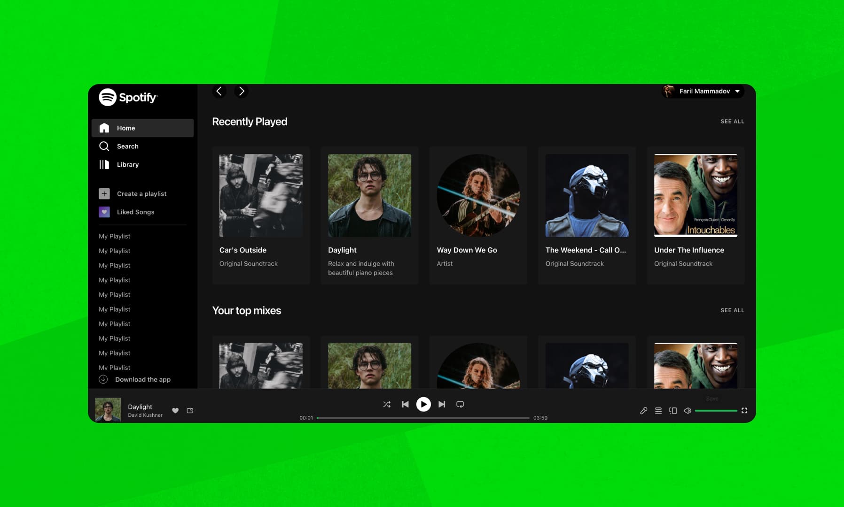Skip to the previous track

[405, 404]
